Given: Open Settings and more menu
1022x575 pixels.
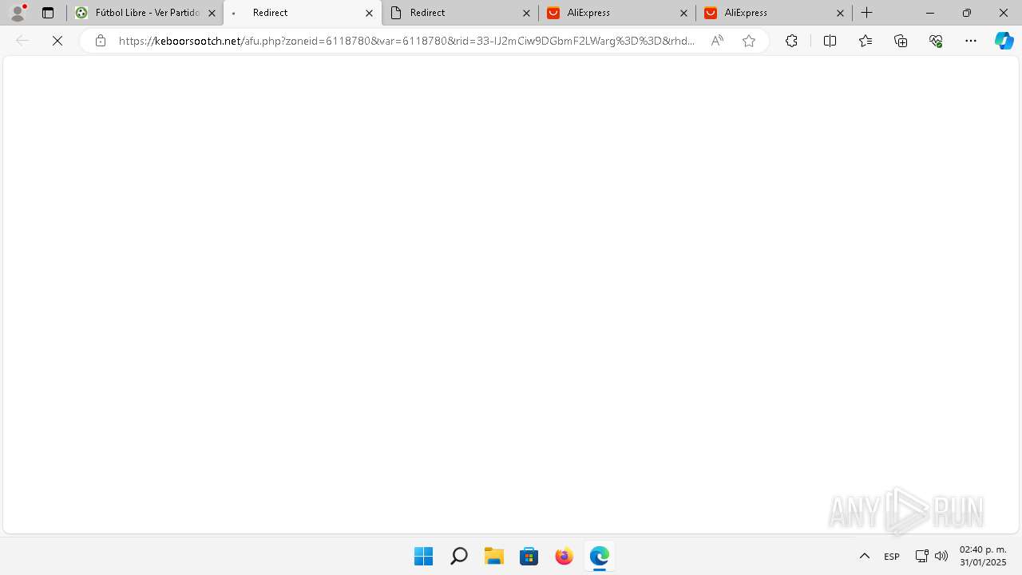Looking at the screenshot, I should pos(971,41).
